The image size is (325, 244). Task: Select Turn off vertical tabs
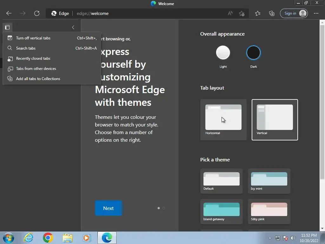[x=52, y=38]
